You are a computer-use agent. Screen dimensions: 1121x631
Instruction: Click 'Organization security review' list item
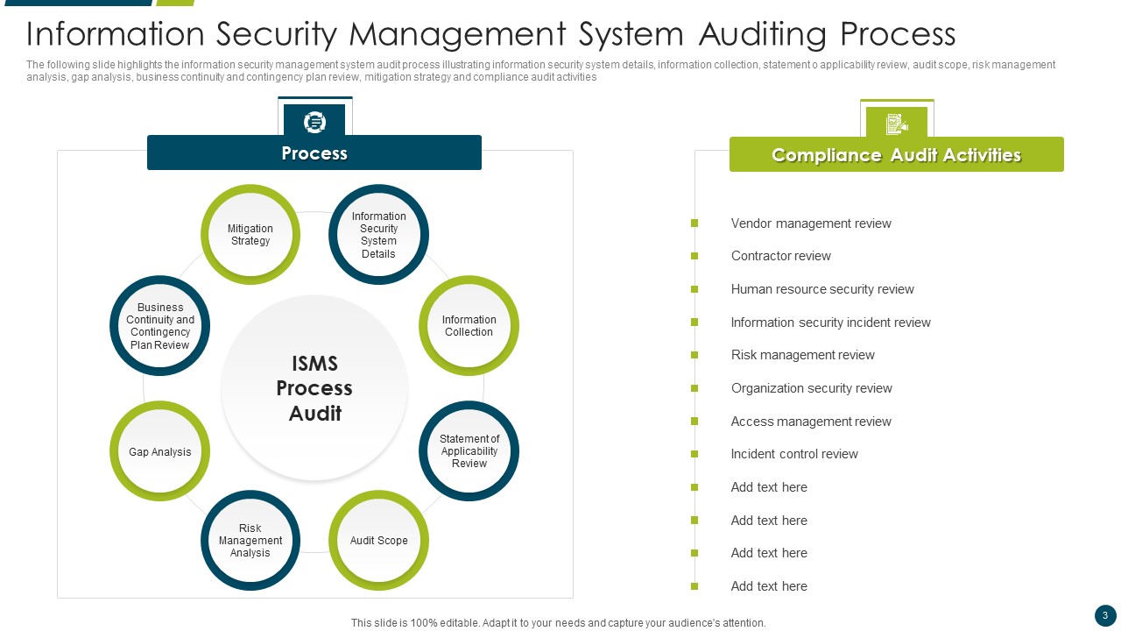(812, 388)
